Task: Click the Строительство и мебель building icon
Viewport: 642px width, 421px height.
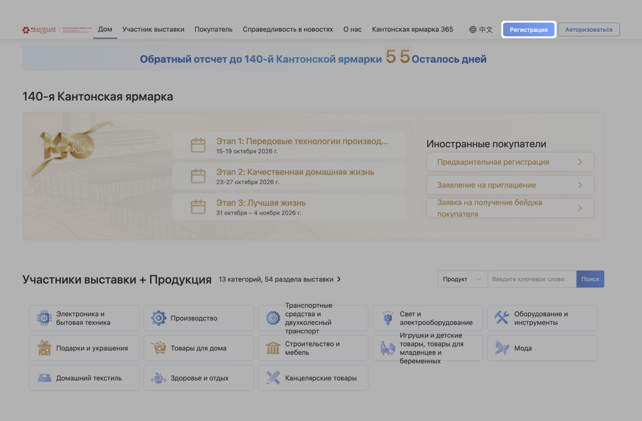Action: click(x=273, y=348)
